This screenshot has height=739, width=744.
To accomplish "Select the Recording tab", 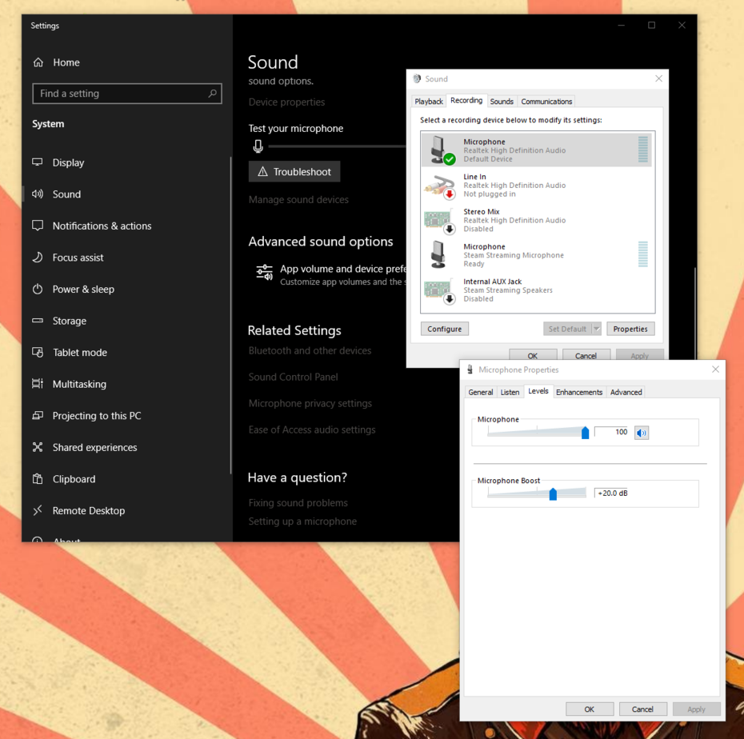I will pyautogui.click(x=466, y=101).
